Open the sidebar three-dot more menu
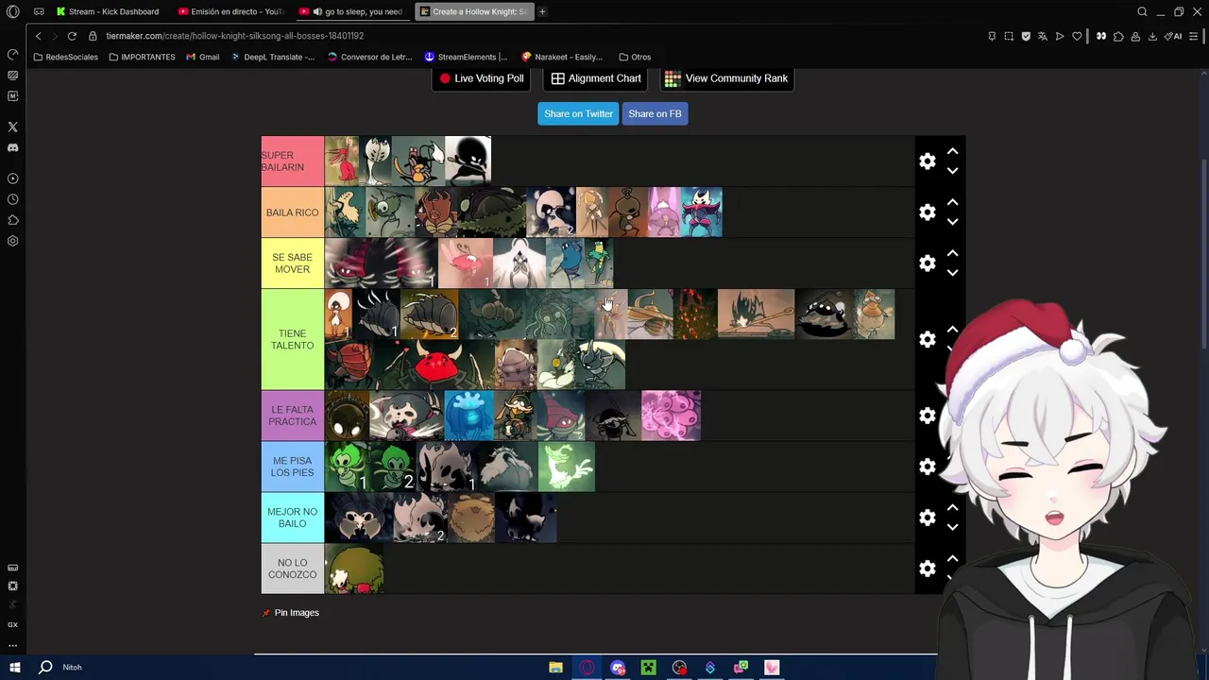The image size is (1209, 680). [12, 646]
